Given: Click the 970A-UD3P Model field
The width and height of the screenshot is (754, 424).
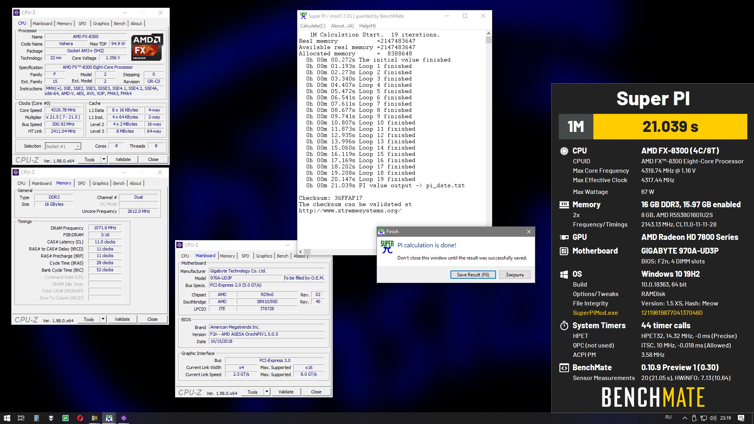Looking at the screenshot, I should pyautogui.click(x=245, y=278).
